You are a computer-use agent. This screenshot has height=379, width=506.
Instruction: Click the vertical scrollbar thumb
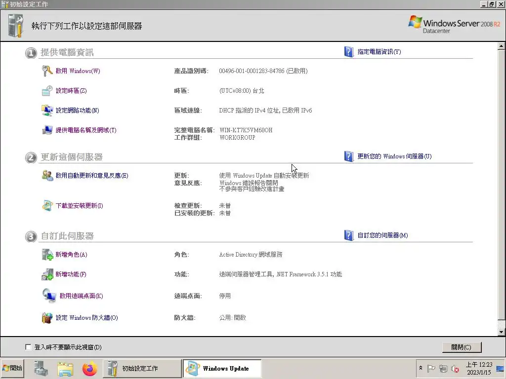point(501,185)
